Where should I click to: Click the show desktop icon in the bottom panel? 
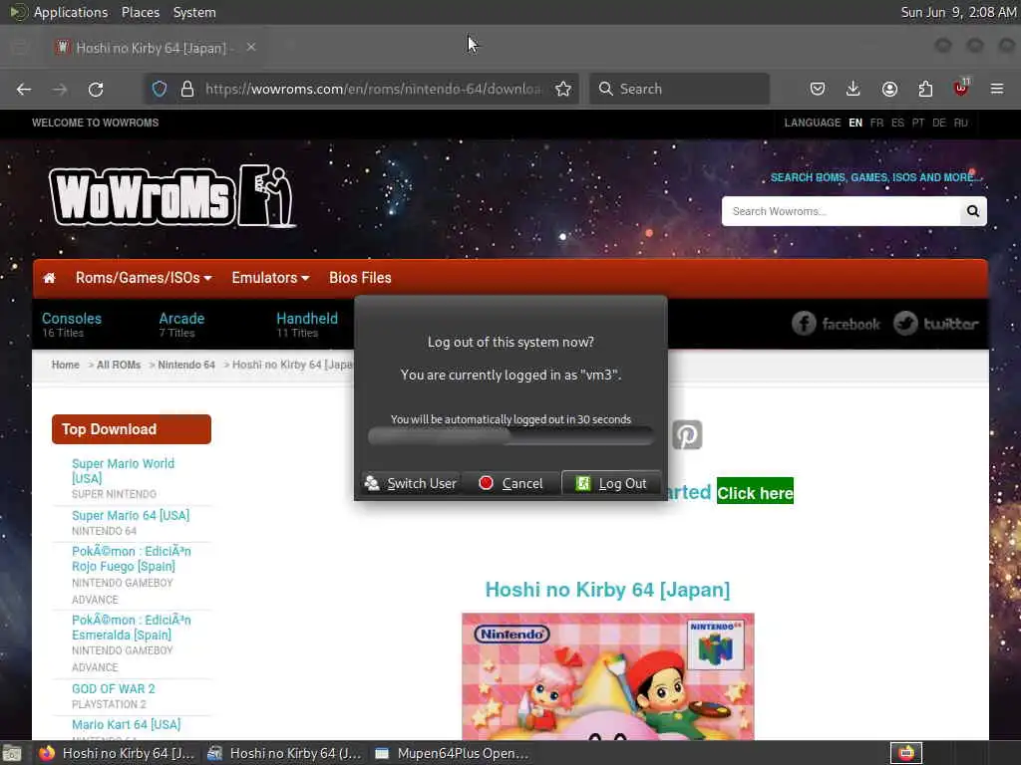11,753
